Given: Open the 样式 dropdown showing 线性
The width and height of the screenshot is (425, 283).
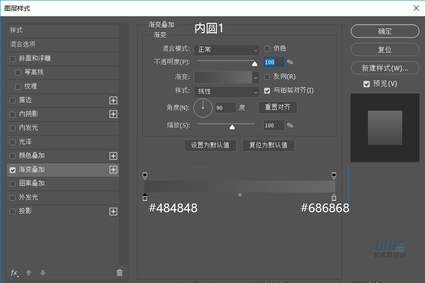Looking at the screenshot, I should coord(227,92).
